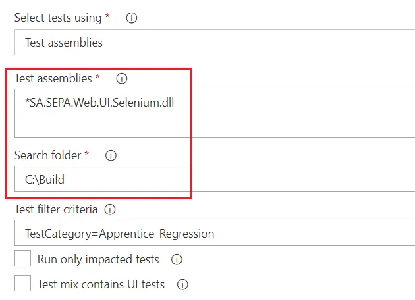Click the Test filter criteria input box
Screen dimensions: 415x300
click(x=214, y=234)
